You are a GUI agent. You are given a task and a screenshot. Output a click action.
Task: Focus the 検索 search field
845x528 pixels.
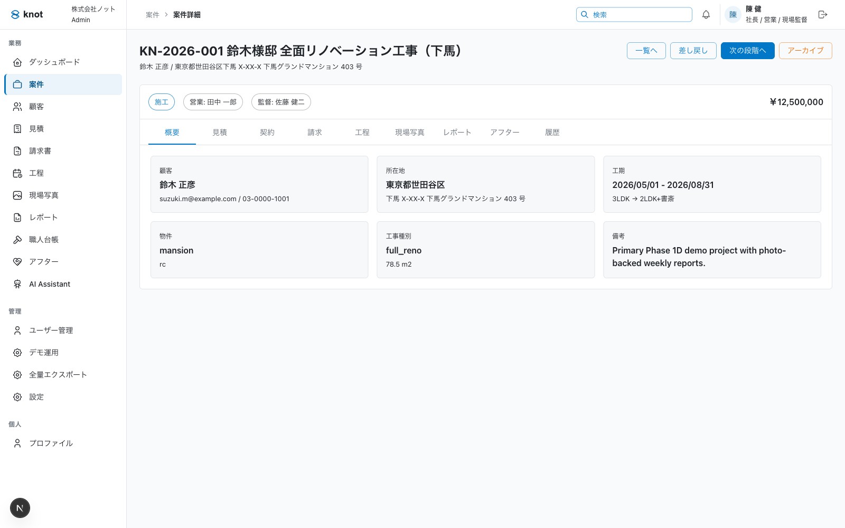point(634,15)
